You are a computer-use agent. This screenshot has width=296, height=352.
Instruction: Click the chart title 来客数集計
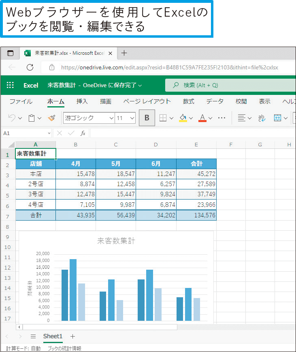tap(116, 241)
